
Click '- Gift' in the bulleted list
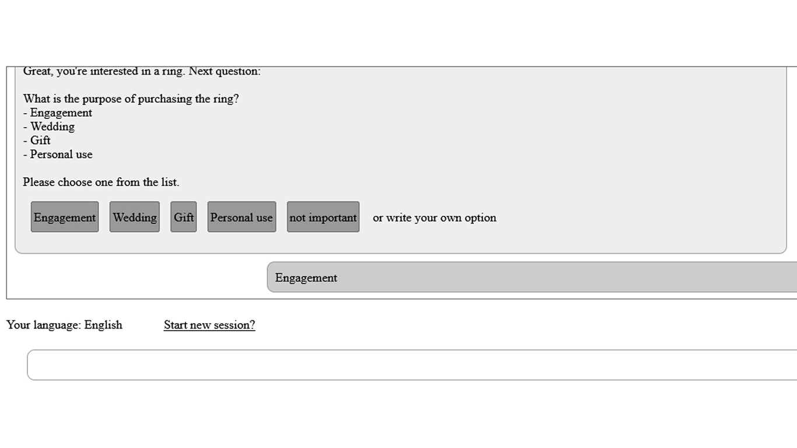point(37,141)
